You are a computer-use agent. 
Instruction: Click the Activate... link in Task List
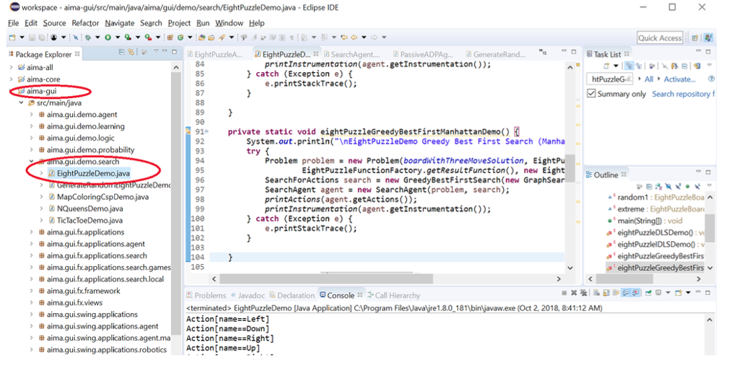click(x=680, y=79)
